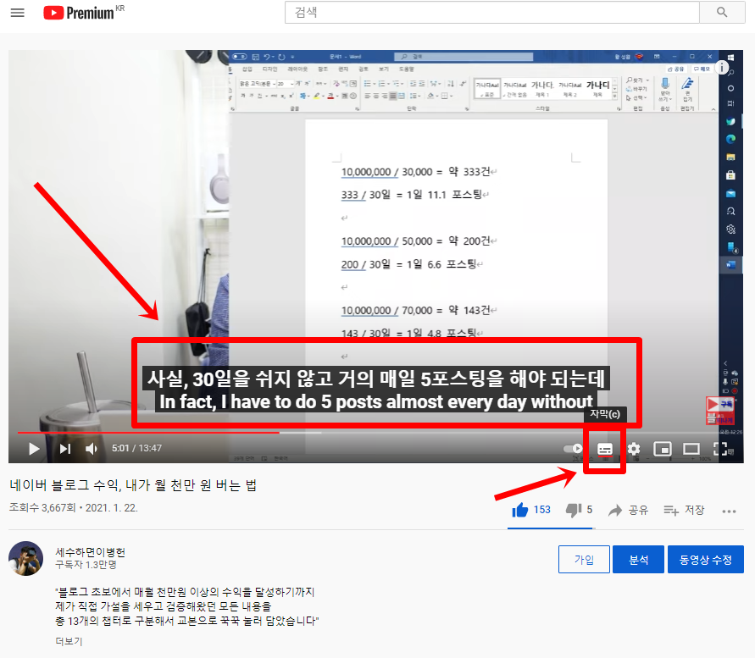
Task: Open player settings gear icon
Action: [634, 449]
